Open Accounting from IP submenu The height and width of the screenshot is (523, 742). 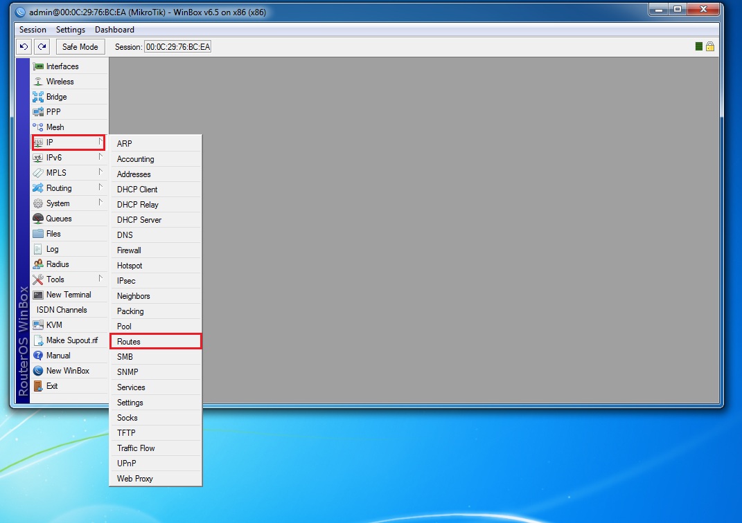pos(156,159)
